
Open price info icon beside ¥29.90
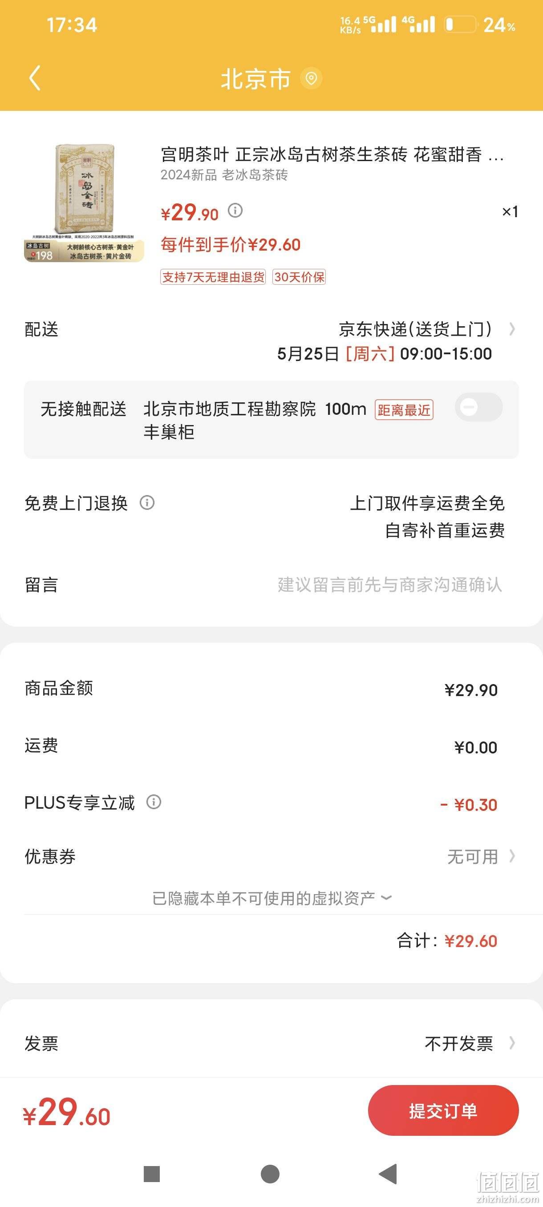235,211
